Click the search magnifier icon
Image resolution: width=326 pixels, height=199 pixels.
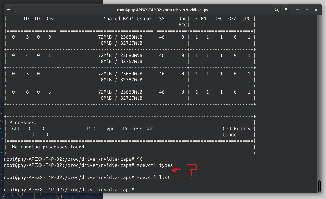coord(276,10)
